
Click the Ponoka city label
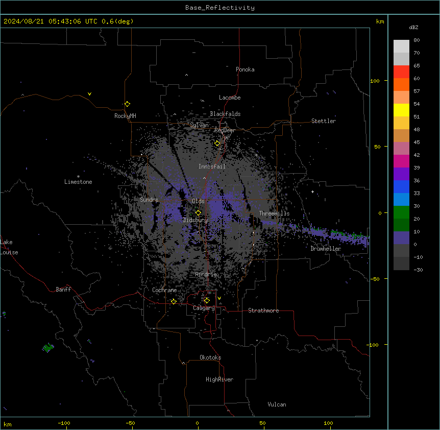click(x=245, y=69)
